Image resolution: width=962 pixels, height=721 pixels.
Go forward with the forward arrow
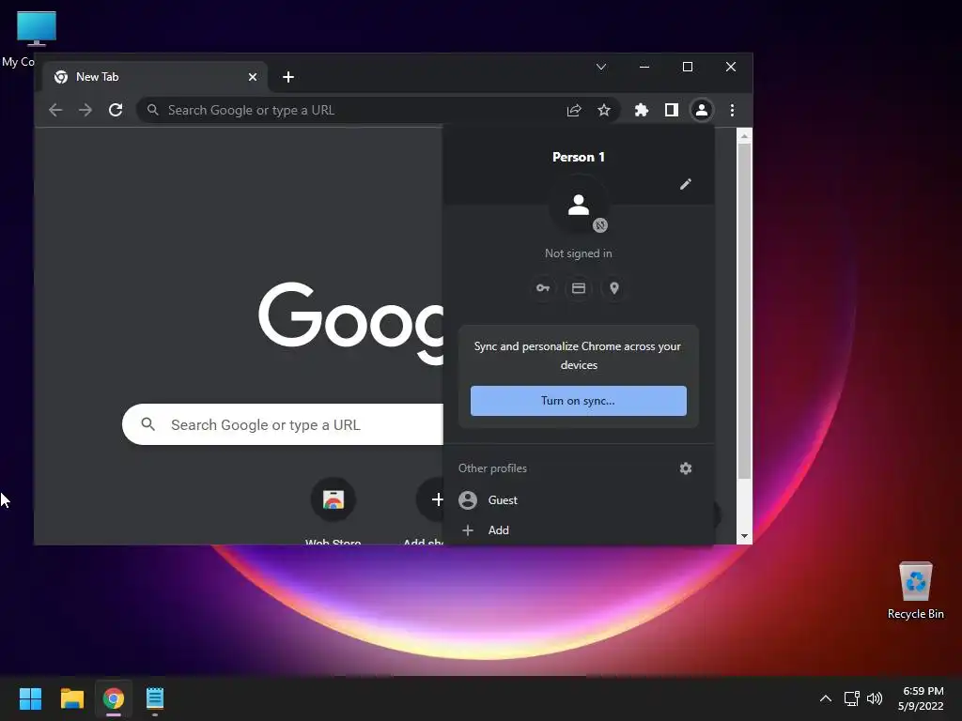[x=85, y=110]
